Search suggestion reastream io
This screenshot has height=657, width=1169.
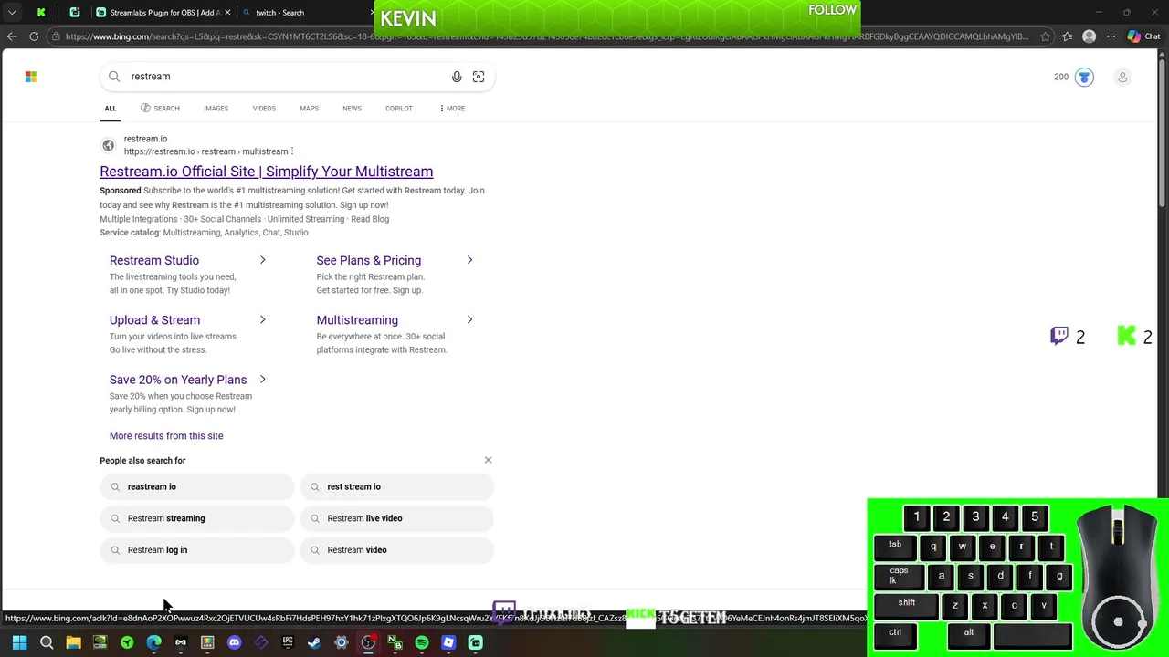click(x=196, y=486)
